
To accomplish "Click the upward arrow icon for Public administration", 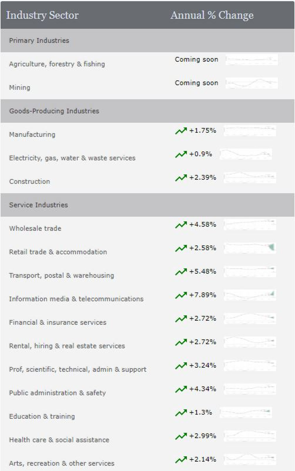I will (181, 389).
